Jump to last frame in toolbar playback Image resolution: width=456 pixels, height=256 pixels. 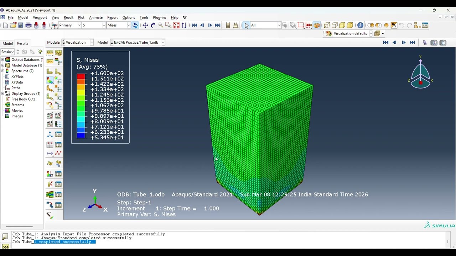coord(218,25)
